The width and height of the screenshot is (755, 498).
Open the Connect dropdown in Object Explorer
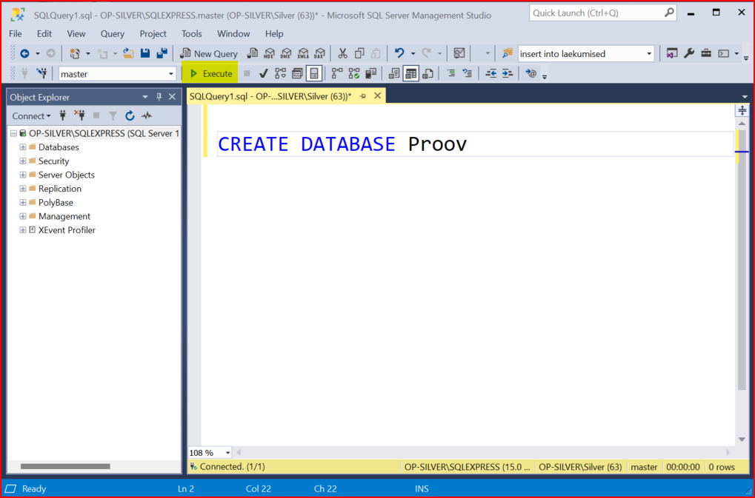pyautogui.click(x=31, y=116)
